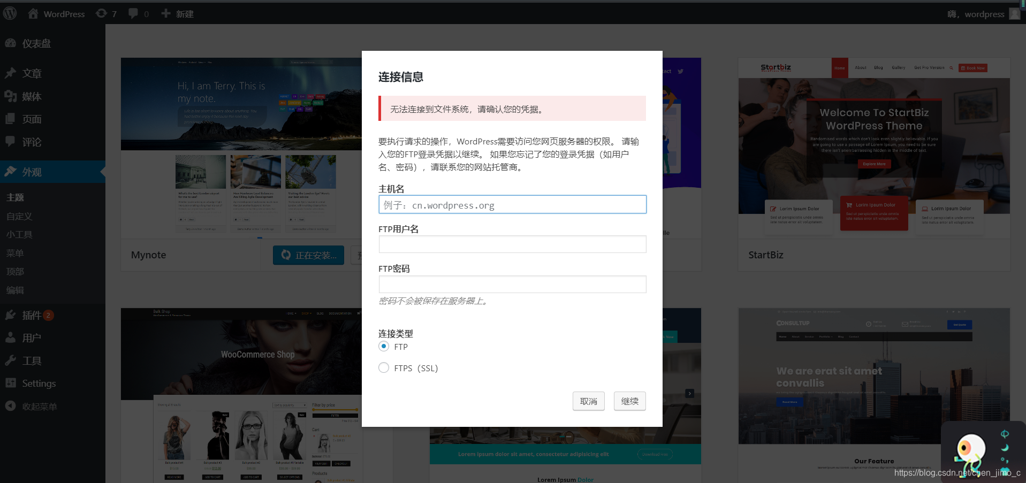The image size is (1026, 483).
Task: Click the StartBiz theme name
Action: pos(765,255)
